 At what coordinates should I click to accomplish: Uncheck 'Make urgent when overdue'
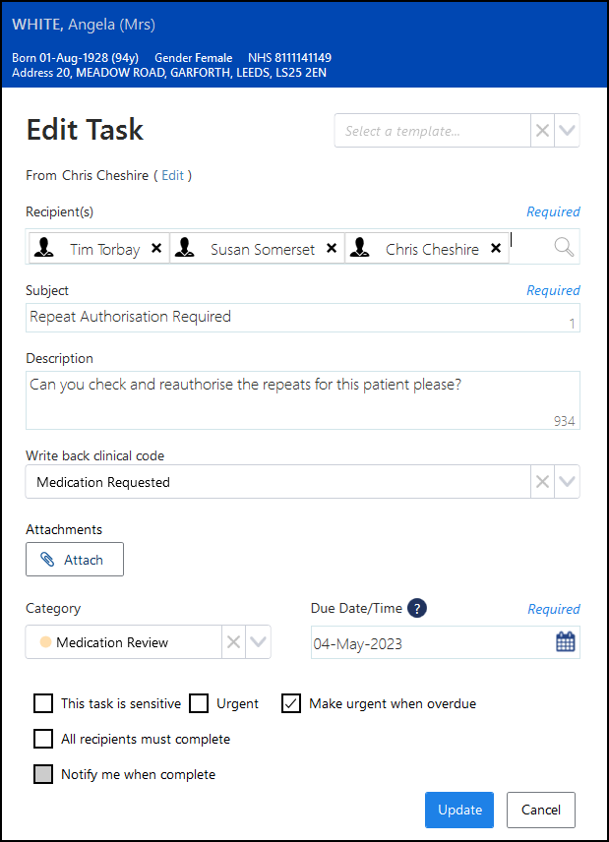tap(291, 703)
